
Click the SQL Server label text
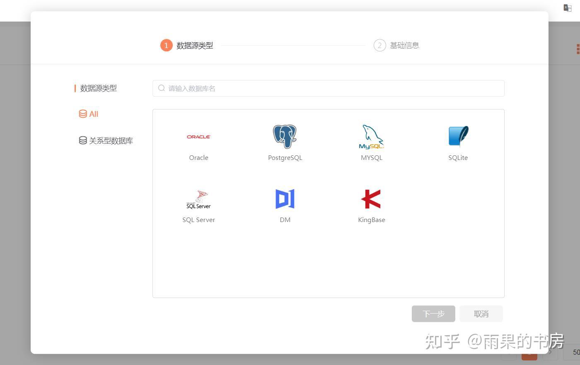pos(198,220)
